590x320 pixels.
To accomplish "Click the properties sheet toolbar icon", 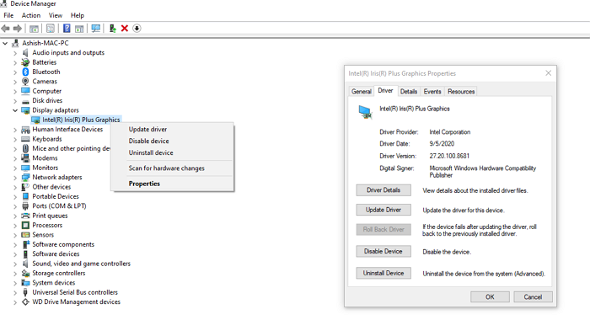I will [x=51, y=28].
